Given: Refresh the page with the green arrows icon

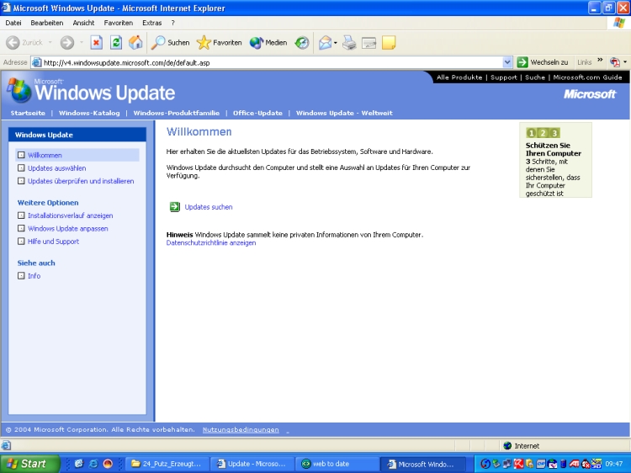Looking at the screenshot, I should [116, 43].
